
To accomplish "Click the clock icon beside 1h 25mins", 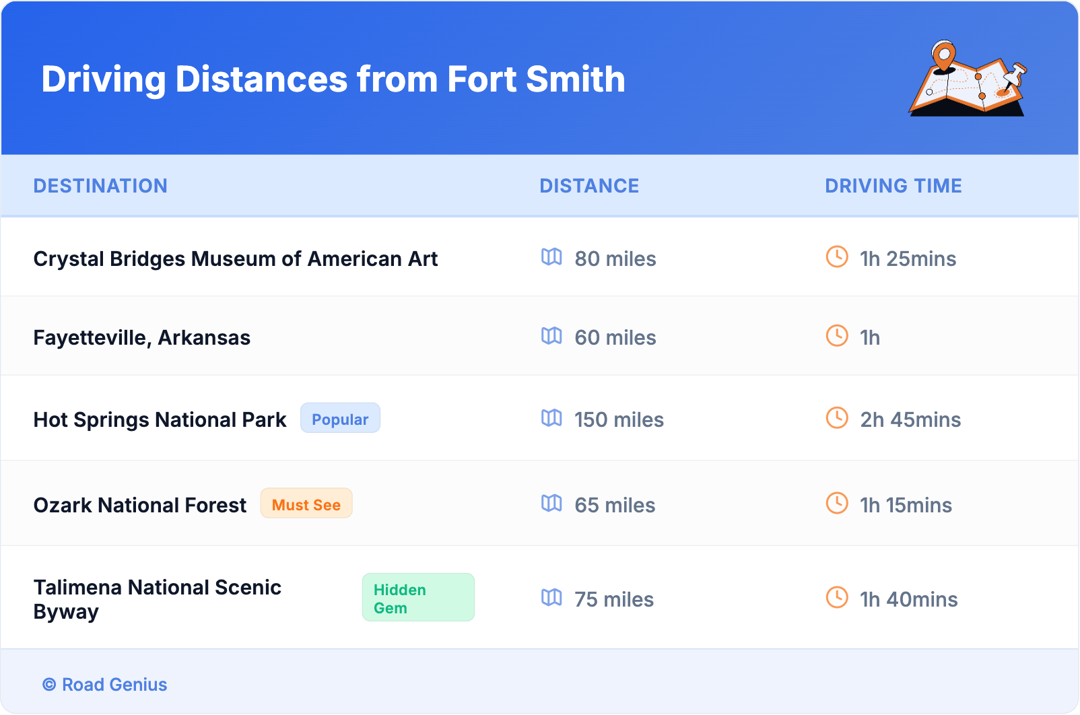I will pyautogui.click(x=837, y=257).
